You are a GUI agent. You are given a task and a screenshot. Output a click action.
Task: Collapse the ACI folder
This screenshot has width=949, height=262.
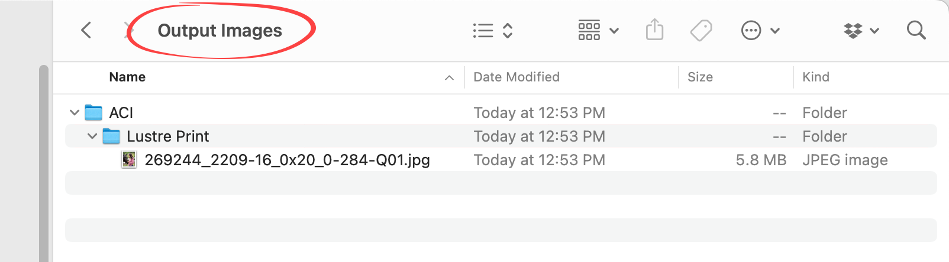[x=75, y=112]
